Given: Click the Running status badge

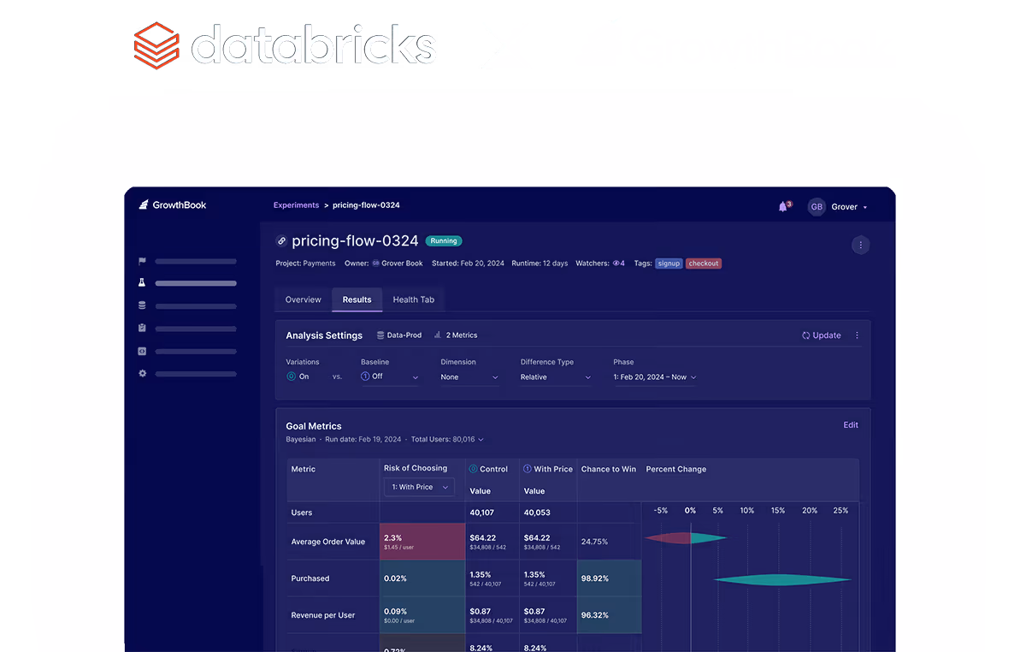Looking at the screenshot, I should click(x=444, y=241).
